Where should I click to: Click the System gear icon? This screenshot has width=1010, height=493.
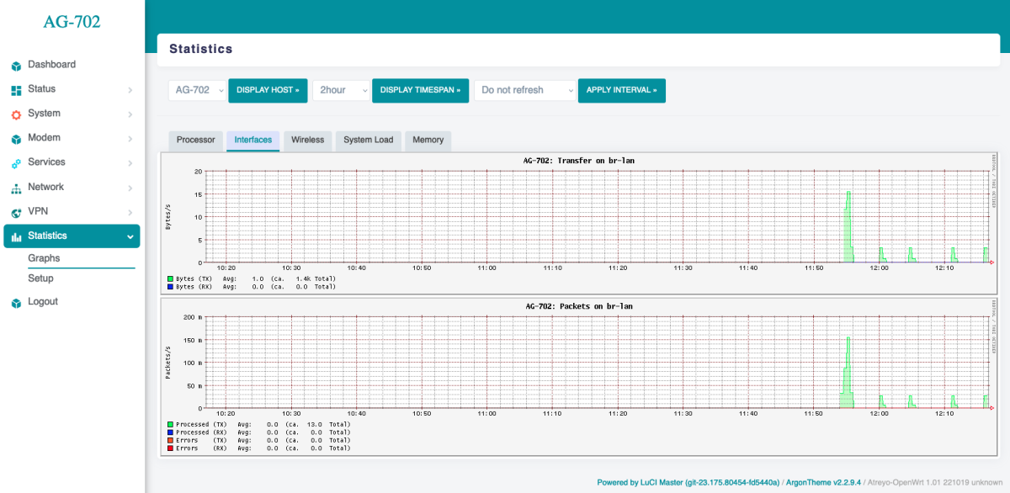pos(16,114)
